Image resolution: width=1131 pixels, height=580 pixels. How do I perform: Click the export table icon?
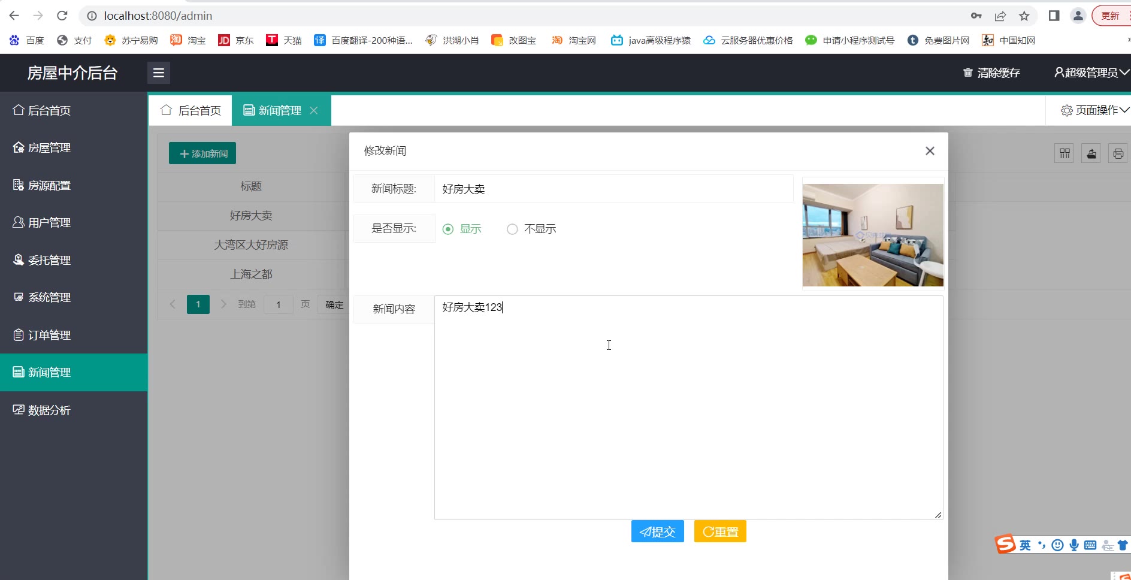1091,154
